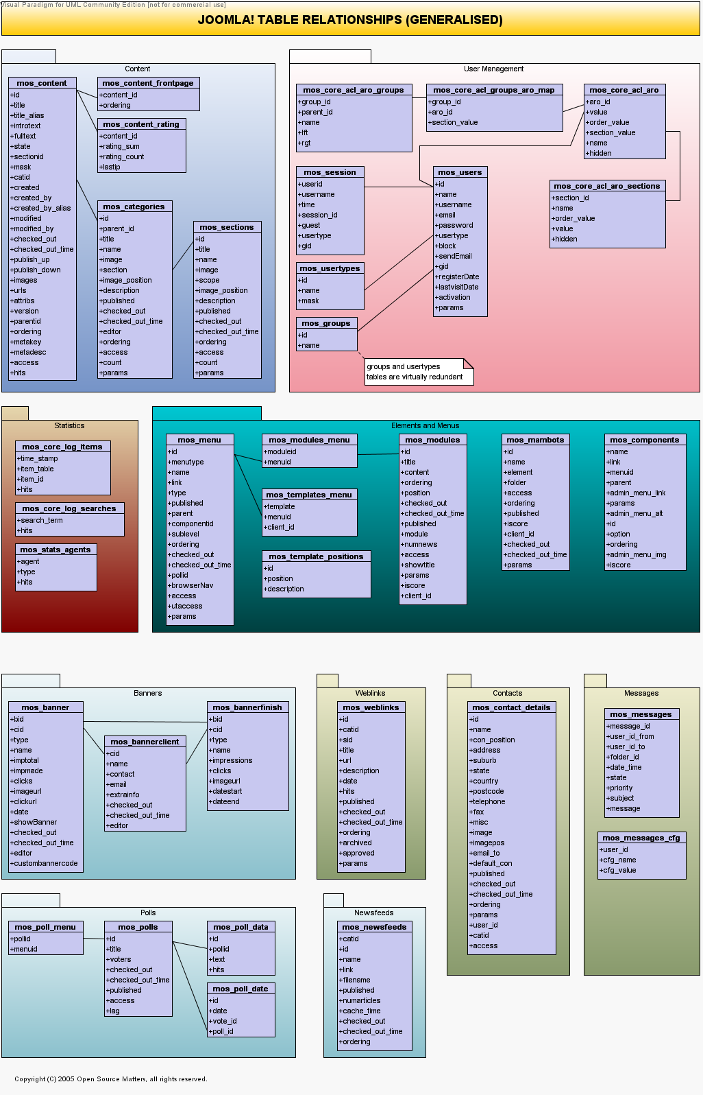Click the mos_categories table header
The width and height of the screenshot is (703, 1095).
(134, 207)
